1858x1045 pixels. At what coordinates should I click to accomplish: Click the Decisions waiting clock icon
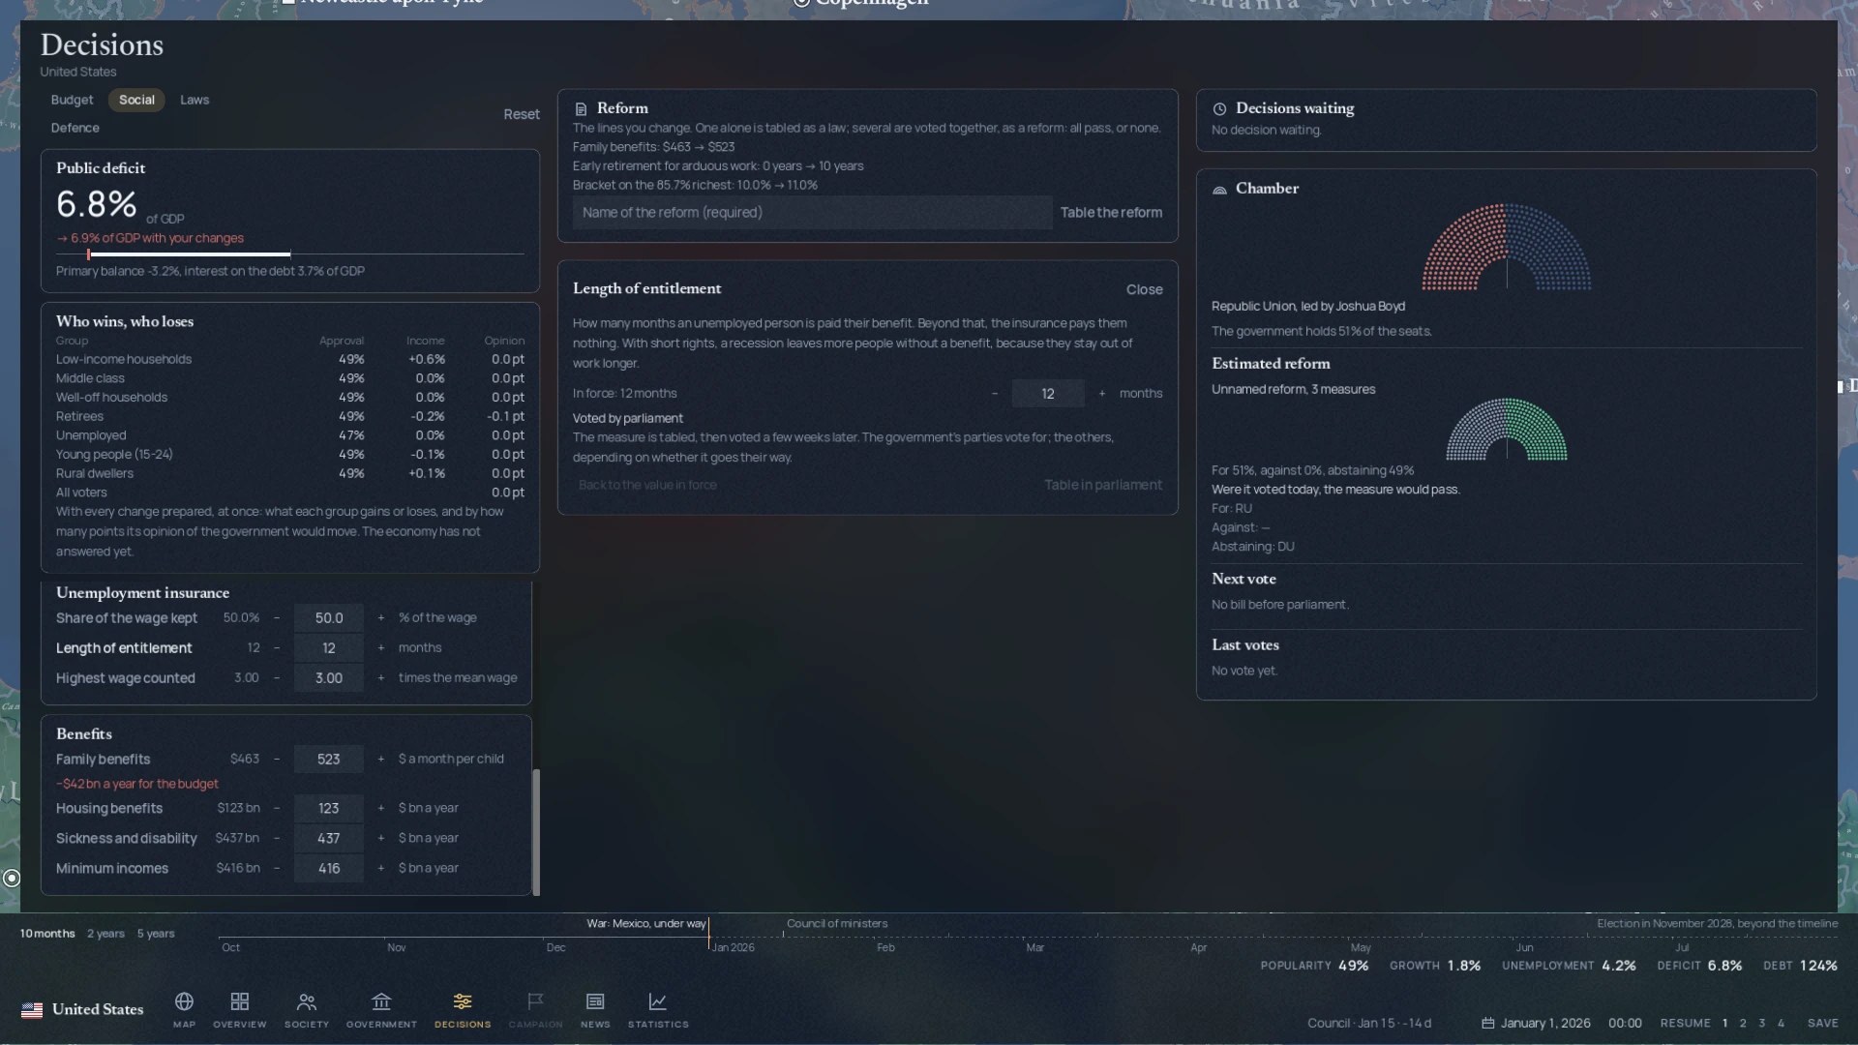[x=1219, y=109]
